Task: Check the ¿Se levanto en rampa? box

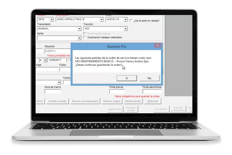Action: point(131,21)
